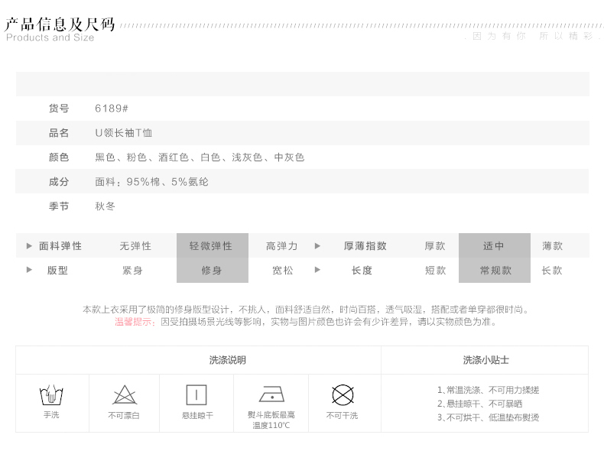Click the color list starting with 黑色
This screenshot has width=604, height=451.
tap(200, 157)
